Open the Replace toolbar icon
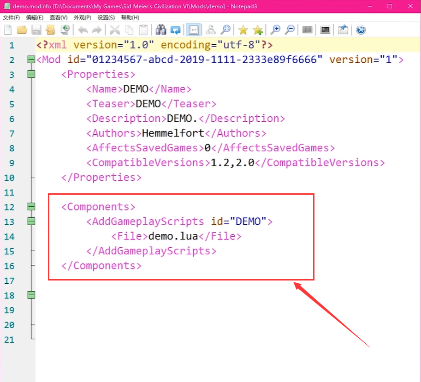This screenshot has width=421, height=382. 175,30
